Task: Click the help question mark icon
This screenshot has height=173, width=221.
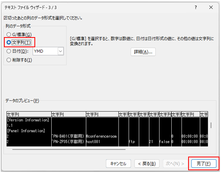Action: coord(196,7)
